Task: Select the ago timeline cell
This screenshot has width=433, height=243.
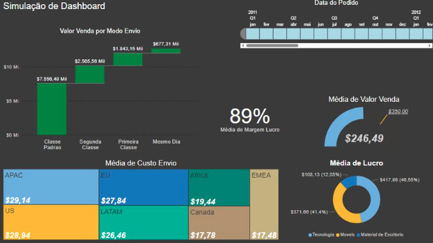Action: point(348,34)
